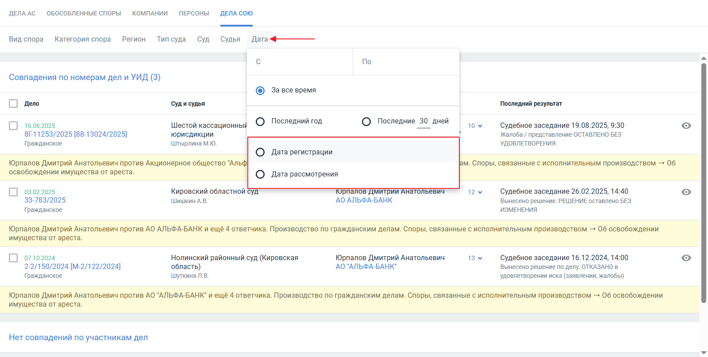Pick the 'Последние 30 дней' radio option

tap(366, 121)
